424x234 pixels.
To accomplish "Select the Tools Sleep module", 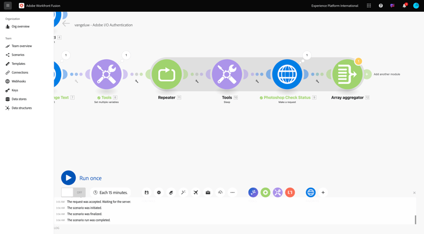I will [x=227, y=74].
